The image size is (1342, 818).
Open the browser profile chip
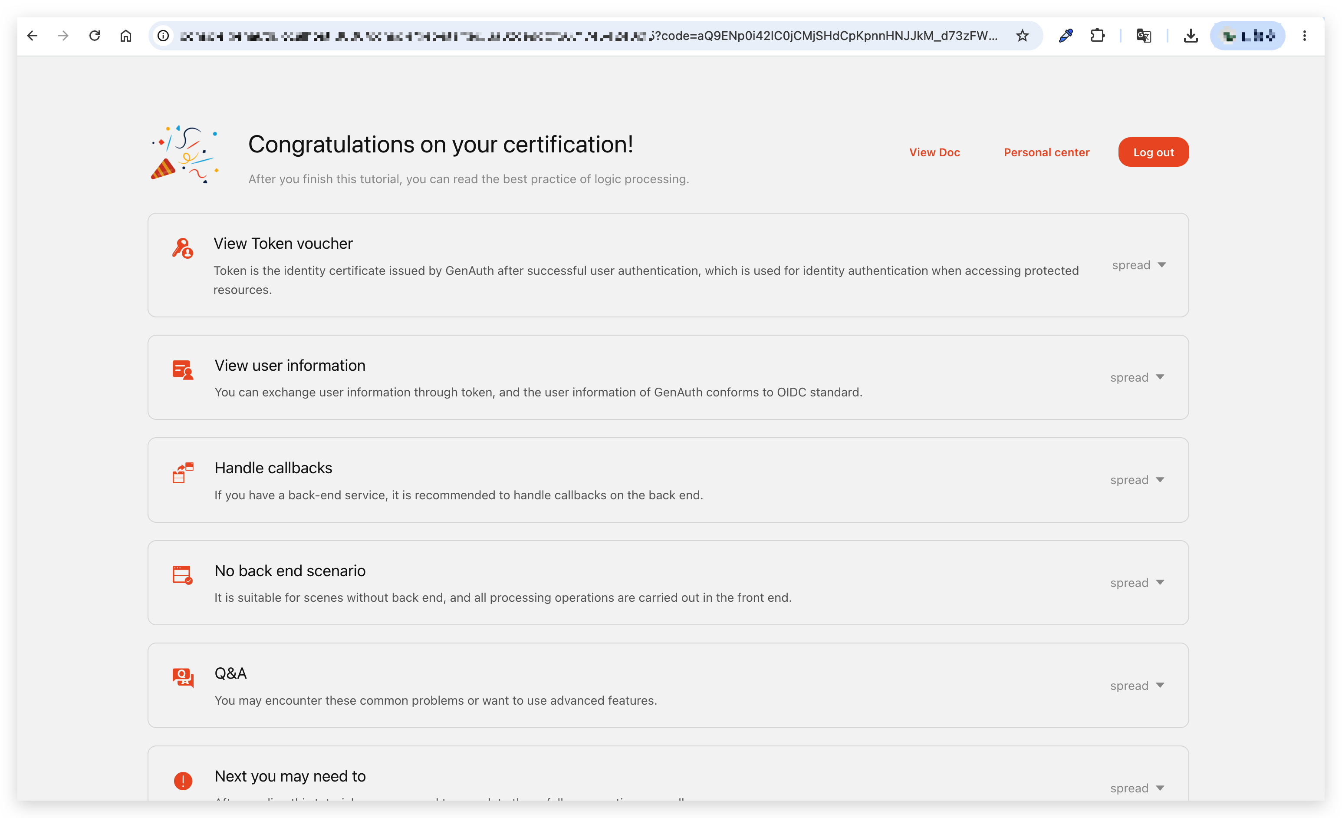pyautogui.click(x=1247, y=36)
